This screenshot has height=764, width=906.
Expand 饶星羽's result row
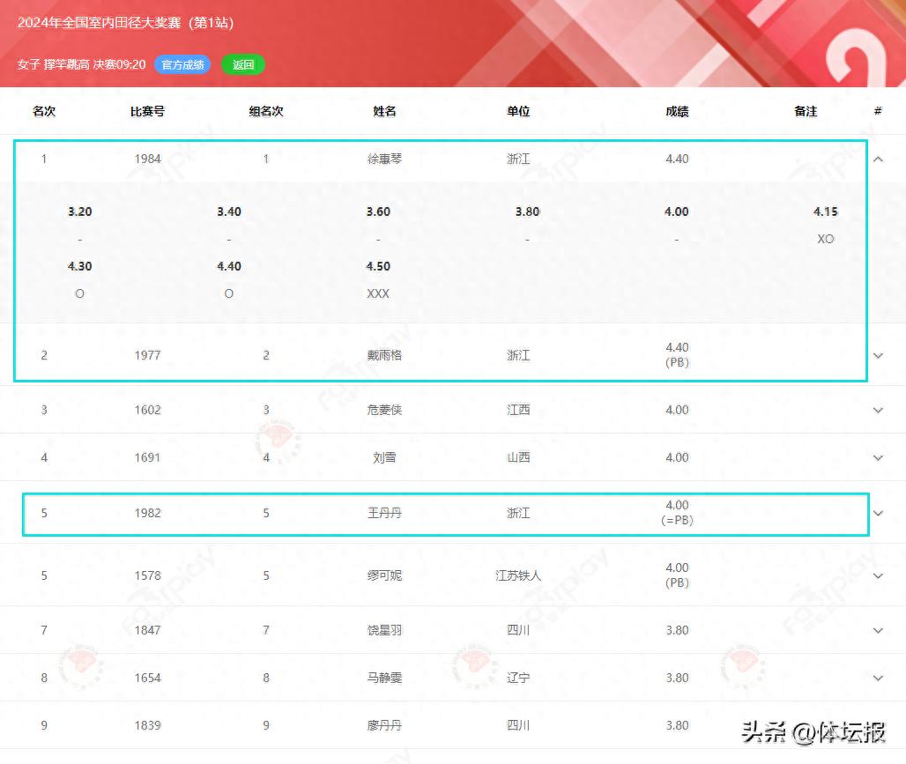(878, 630)
